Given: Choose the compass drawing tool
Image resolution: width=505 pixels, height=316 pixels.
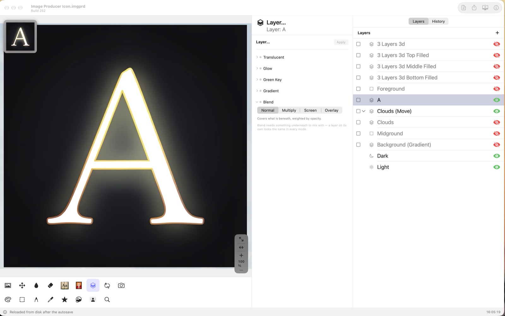Looking at the screenshot, I should (36, 300).
